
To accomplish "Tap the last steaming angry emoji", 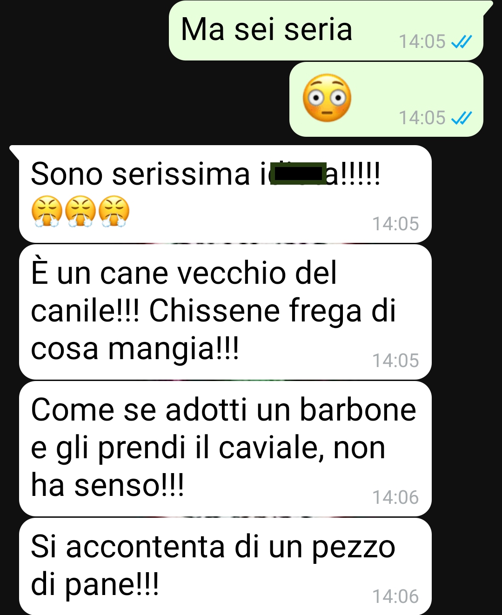I will (x=114, y=211).
